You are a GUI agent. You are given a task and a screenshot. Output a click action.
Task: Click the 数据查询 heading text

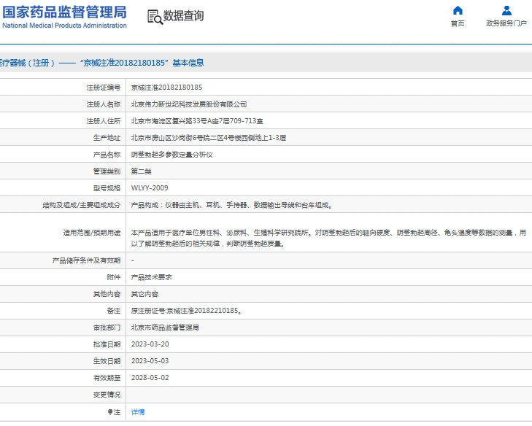click(x=184, y=15)
